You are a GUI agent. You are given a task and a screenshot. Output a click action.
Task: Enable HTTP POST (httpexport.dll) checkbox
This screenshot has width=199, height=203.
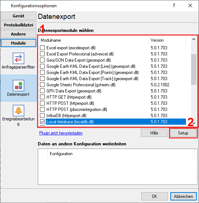pyautogui.click(x=42, y=103)
